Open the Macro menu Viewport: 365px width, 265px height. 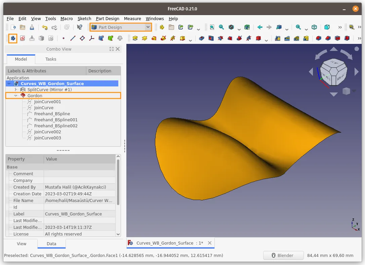[67, 18]
